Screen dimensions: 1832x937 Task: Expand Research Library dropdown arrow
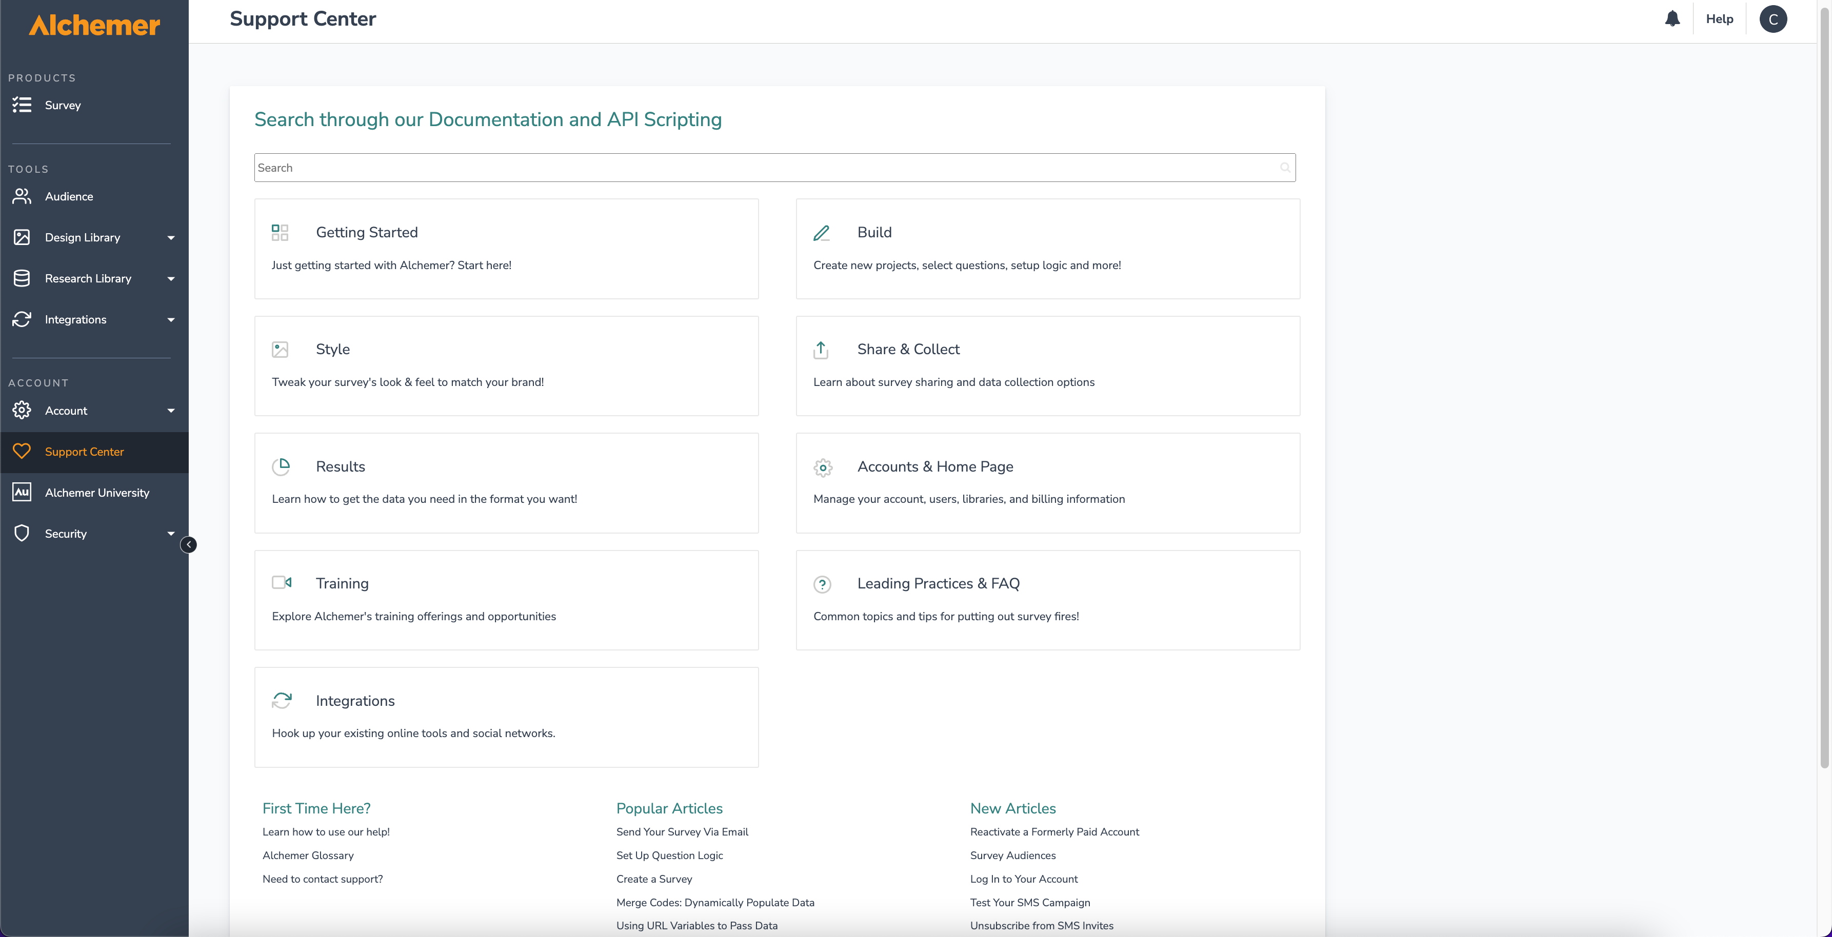[x=171, y=279]
